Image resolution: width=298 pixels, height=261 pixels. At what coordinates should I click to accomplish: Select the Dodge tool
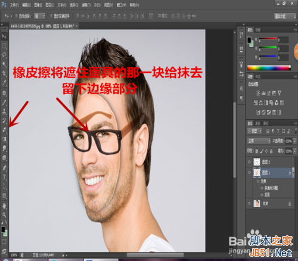coord(4,157)
